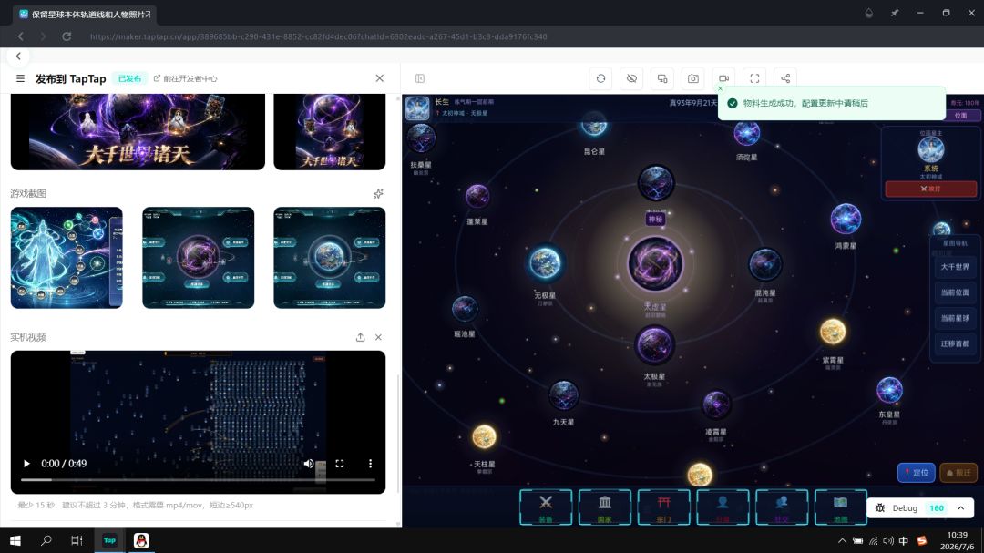Image resolution: width=984 pixels, height=553 pixels.
Task: Select the 瑶池星 planet
Action: (465, 308)
